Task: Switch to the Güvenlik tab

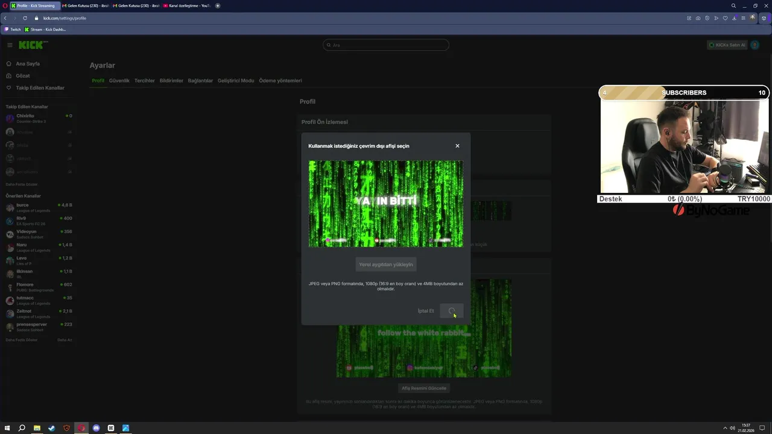Action: point(119,81)
